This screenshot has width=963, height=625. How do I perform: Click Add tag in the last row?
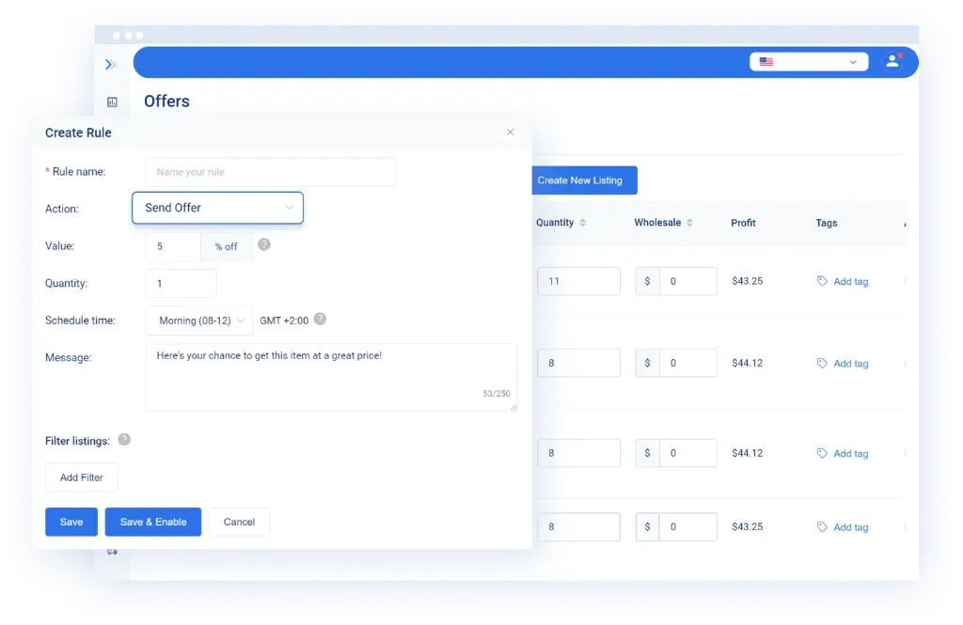pyautogui.click(x=843, y=527)
